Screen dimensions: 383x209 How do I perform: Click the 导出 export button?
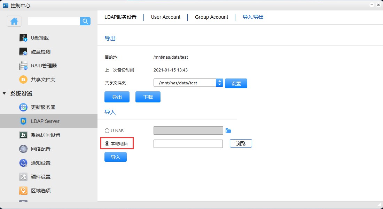tap(117, 97)
